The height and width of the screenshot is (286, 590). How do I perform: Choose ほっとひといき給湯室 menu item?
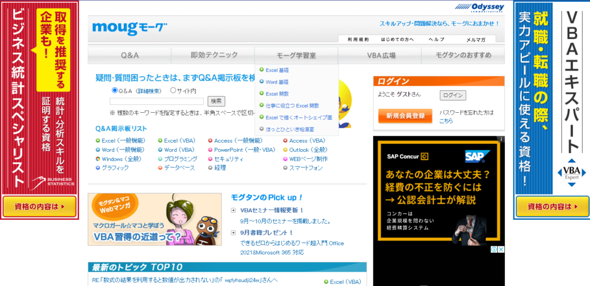tap(290, 129)
